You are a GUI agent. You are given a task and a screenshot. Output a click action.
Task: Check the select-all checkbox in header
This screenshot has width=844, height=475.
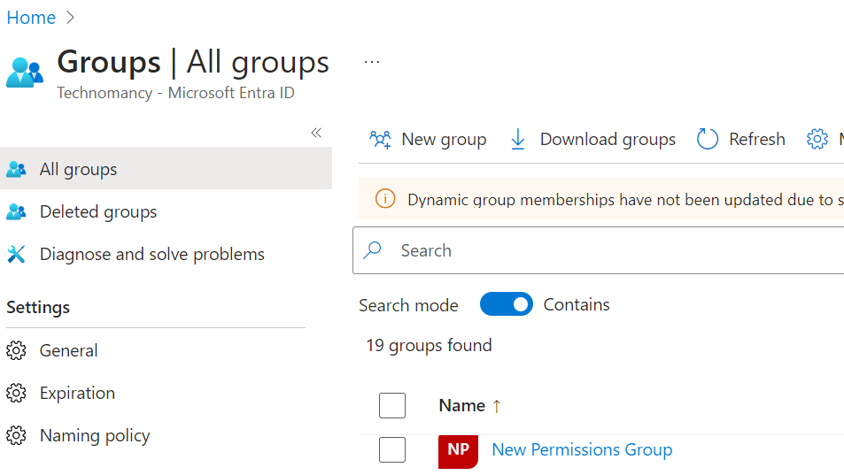(391, 405)
